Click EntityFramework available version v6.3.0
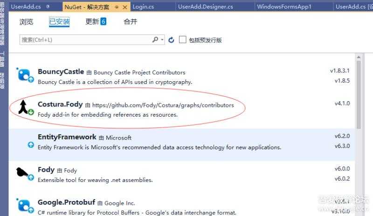 [x=342, y=146]
